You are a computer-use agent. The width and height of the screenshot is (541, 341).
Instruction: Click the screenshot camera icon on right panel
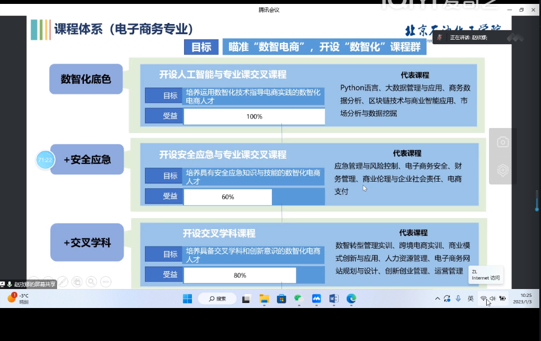(502, 142)
